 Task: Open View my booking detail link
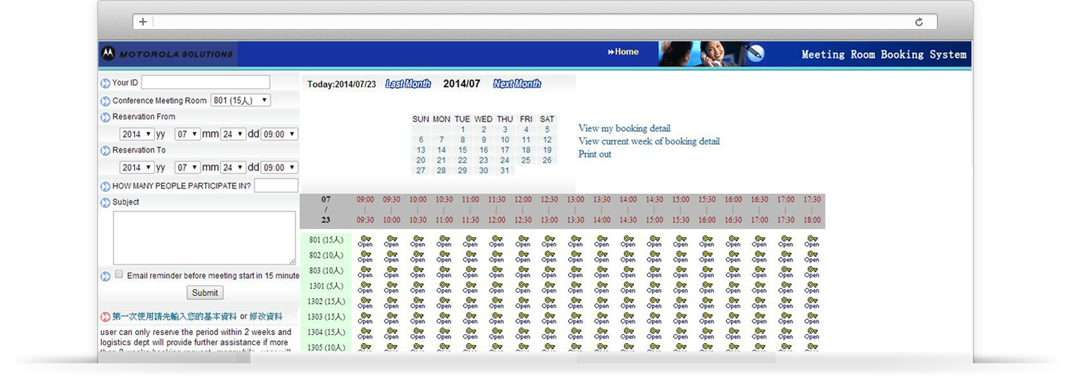[624, 129]
